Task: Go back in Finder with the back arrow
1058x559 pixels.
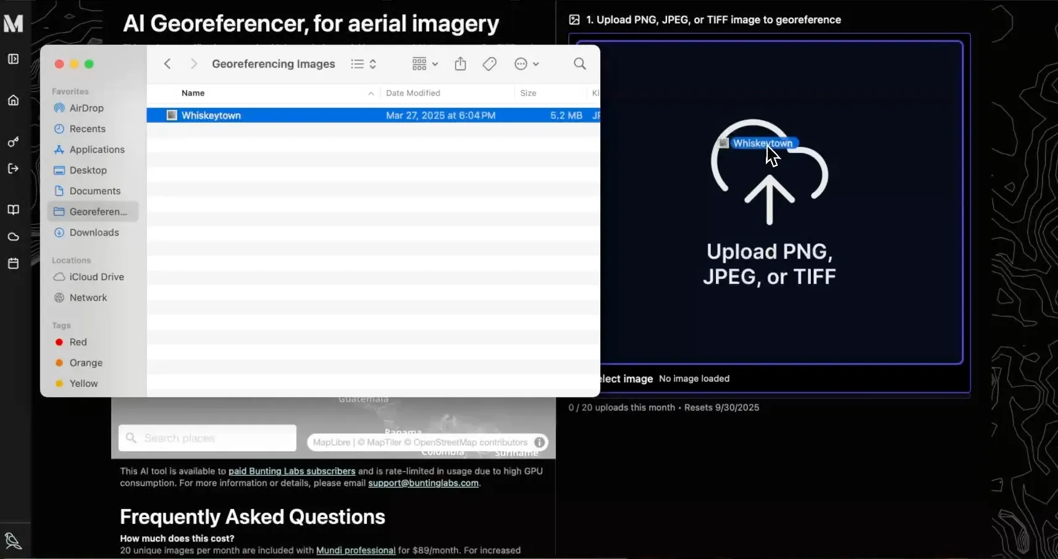Action: click(x=167, y=64)
